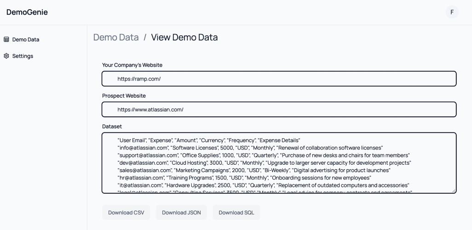472x230 pixels.
Task: Download the dataset as CSV
Action: coord(126,213)
